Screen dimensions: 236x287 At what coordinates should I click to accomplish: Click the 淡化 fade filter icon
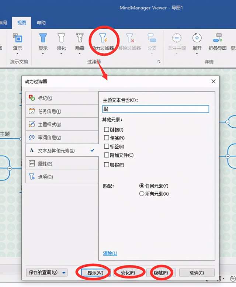(61, 38)
